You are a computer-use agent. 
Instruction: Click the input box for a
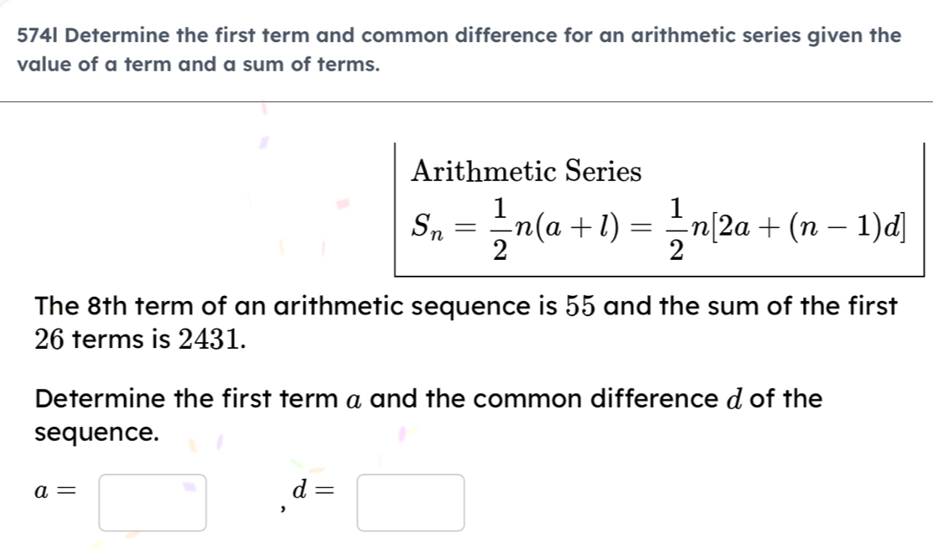pos(152,502)
